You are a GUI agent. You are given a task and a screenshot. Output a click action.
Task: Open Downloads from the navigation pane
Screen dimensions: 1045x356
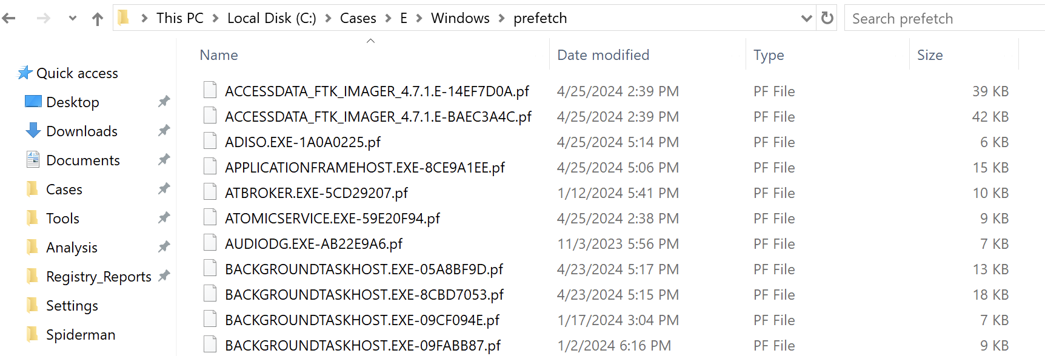tap(82, 131)
